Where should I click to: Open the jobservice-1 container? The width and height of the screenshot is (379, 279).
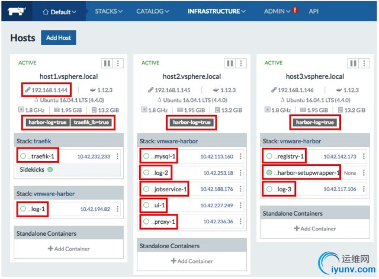point(169,189)
